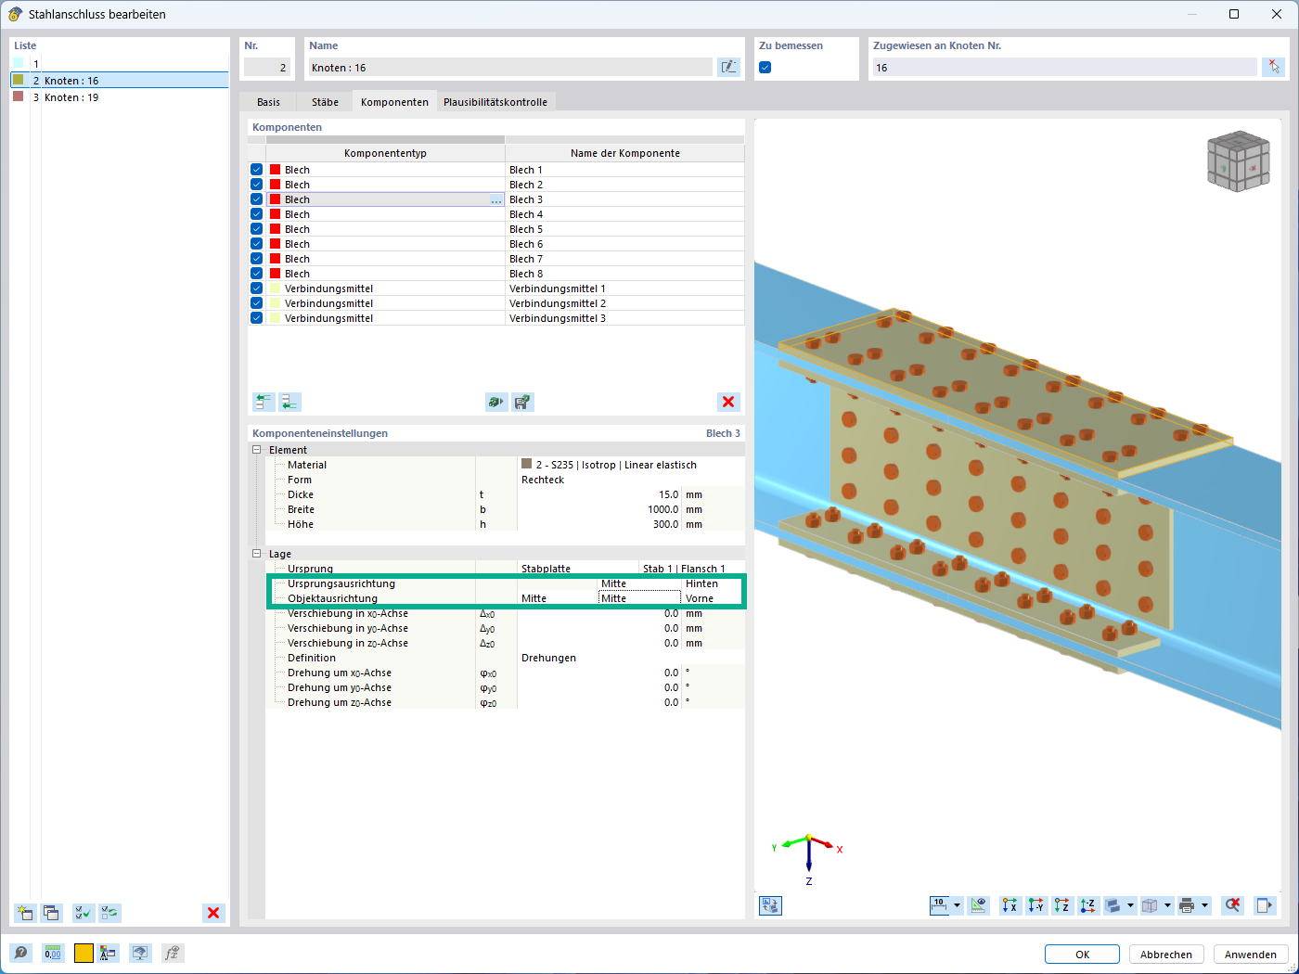1299x974 pixels.
Task: Delete selected component with the red X
Action: click(x=728, y=402)
